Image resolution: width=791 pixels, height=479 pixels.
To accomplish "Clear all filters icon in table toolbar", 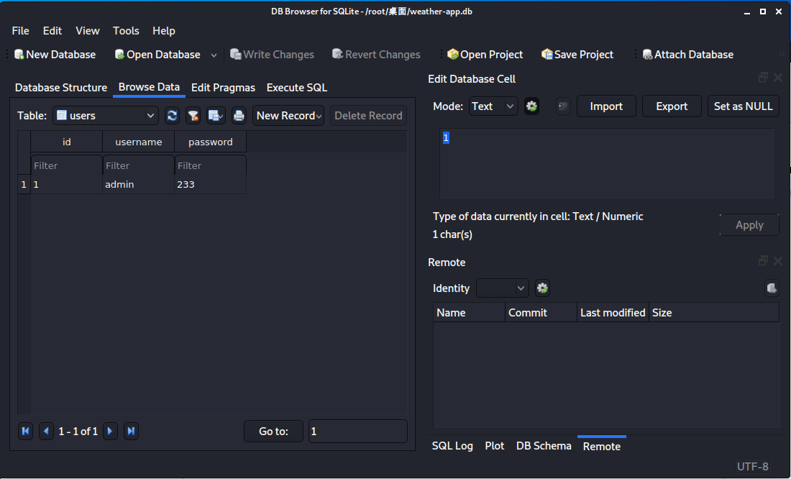I will [193, 116].
